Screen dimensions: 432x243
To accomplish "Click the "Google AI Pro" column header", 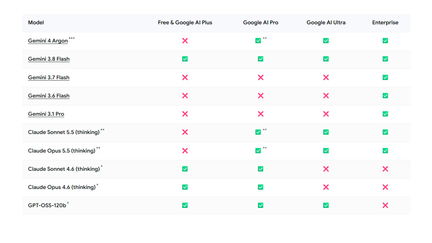I will tap(261, 23).
